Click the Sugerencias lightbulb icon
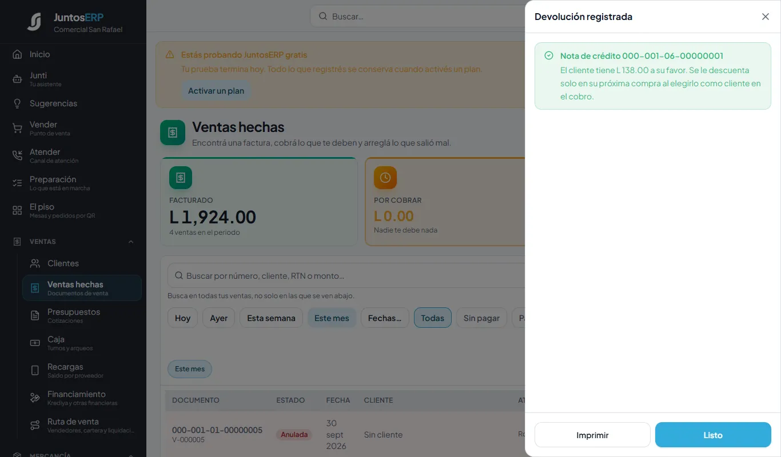Viewport: 781px width, 457px height. [17, 103]
